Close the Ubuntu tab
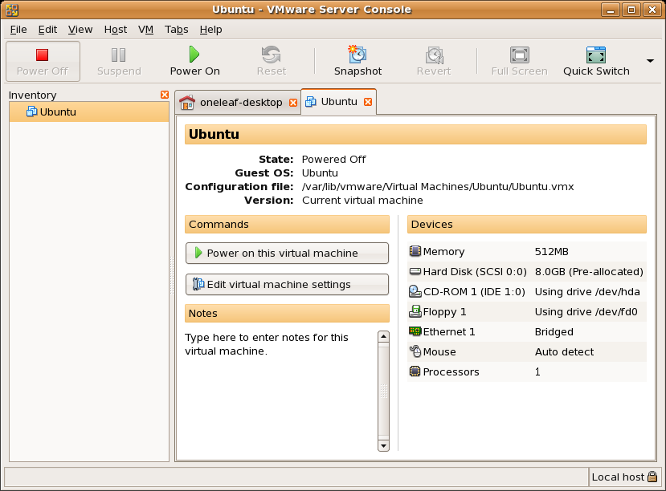The image size is (666, 491). tap(368, 102)
